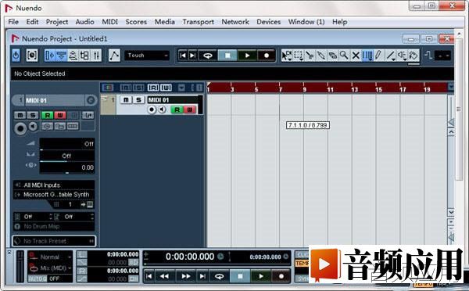Solo MIDI 01 track in track list
The image size is (469, 291).
tap(138, 100)
